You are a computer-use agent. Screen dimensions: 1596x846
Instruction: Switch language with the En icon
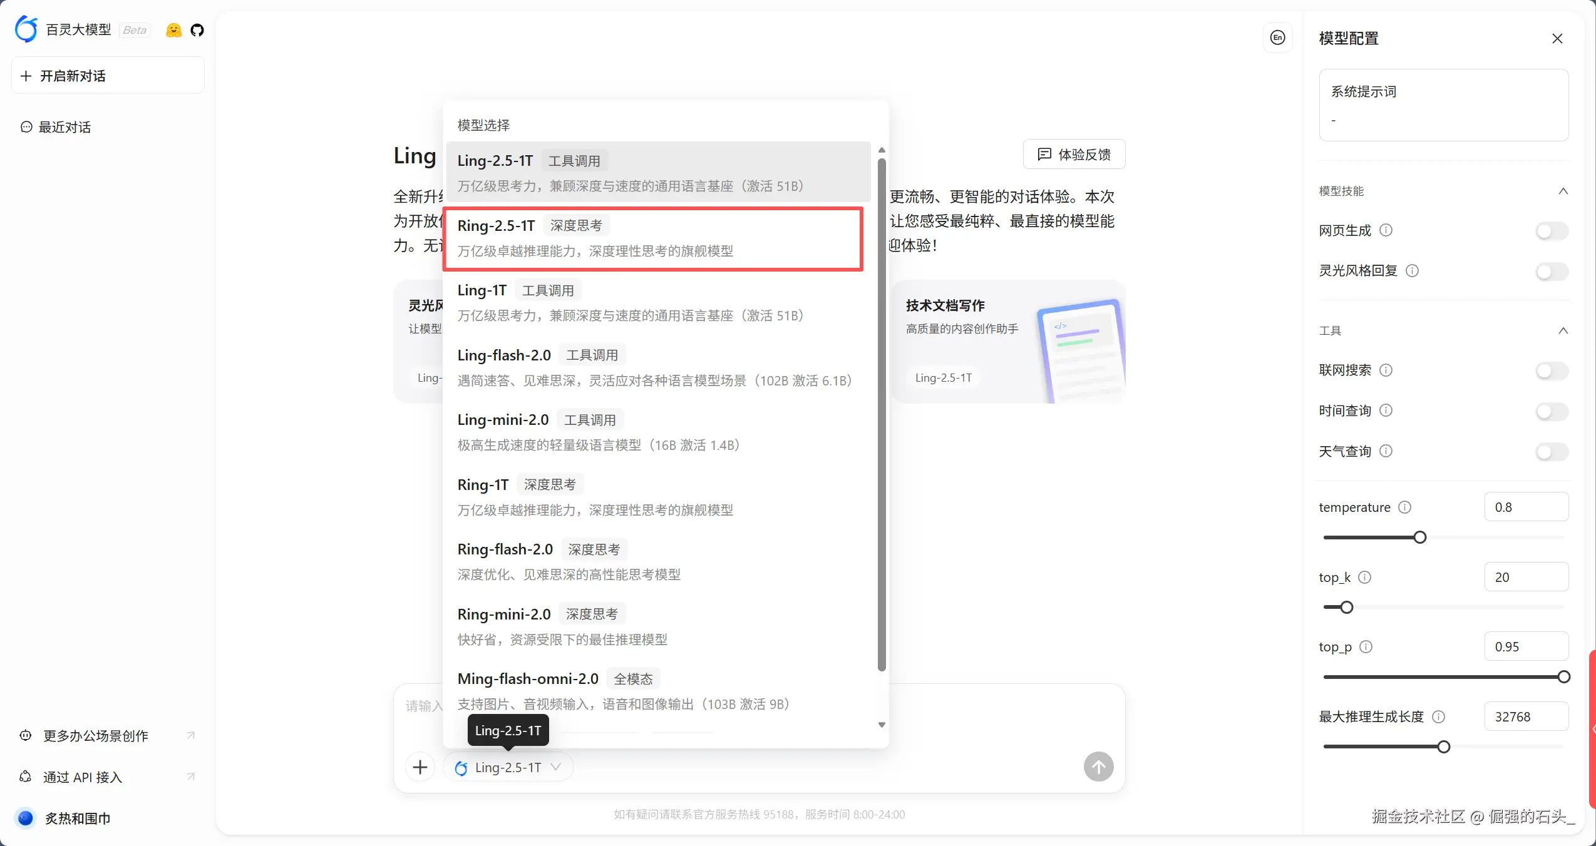tap(1277, 38)
